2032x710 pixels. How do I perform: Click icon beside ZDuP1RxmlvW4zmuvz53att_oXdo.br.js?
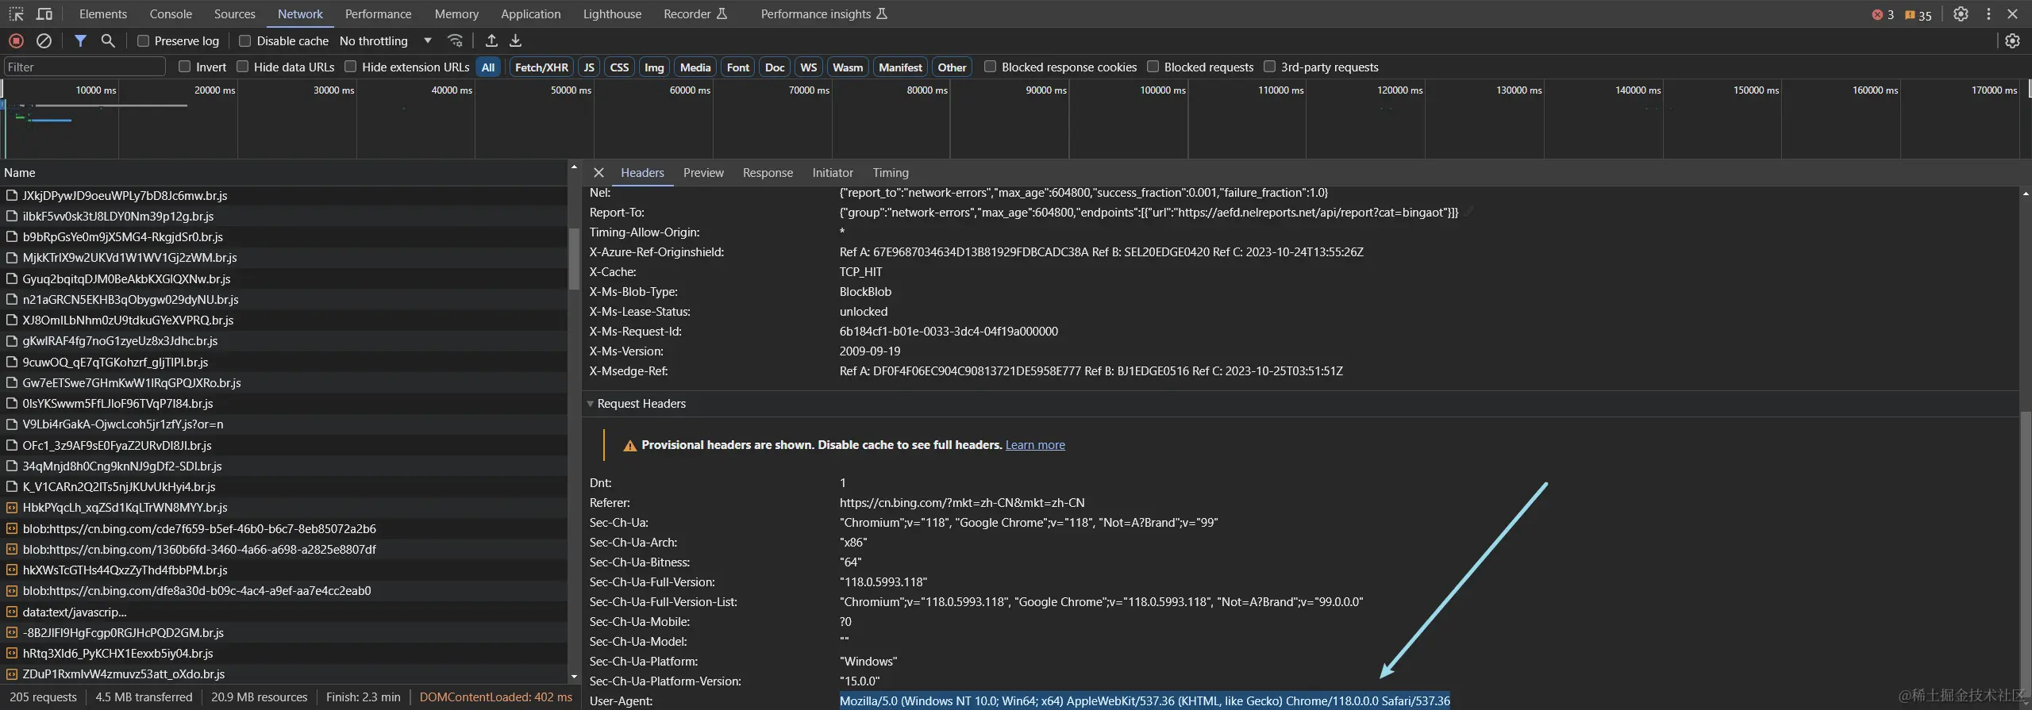(12, 674)
